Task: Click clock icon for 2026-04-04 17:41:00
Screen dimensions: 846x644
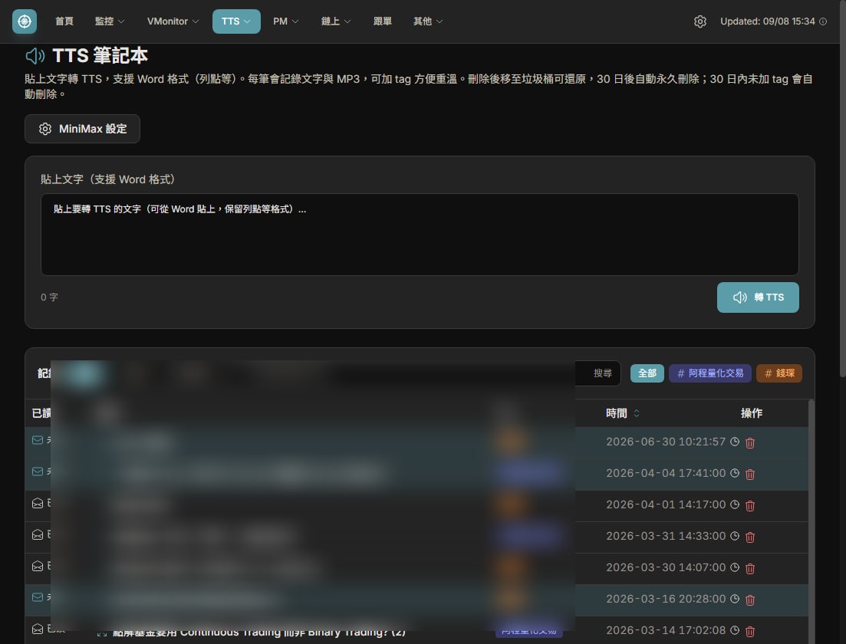Action: point(734,472)
